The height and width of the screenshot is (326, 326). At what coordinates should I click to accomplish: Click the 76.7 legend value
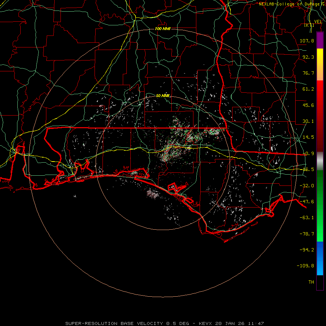308,73
